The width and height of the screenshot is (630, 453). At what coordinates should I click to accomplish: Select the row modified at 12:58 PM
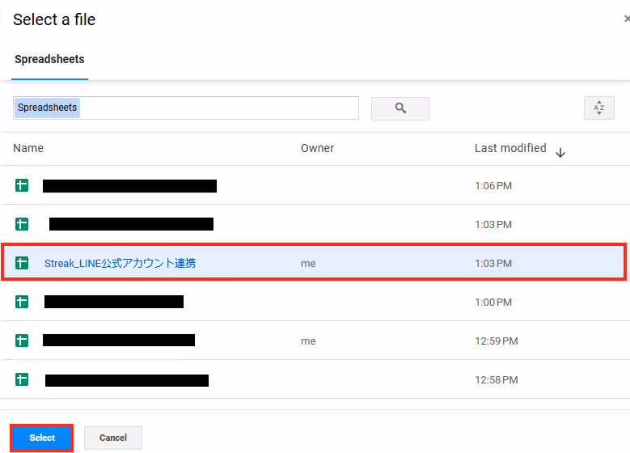pyautogui.click(x=315, y=379)
